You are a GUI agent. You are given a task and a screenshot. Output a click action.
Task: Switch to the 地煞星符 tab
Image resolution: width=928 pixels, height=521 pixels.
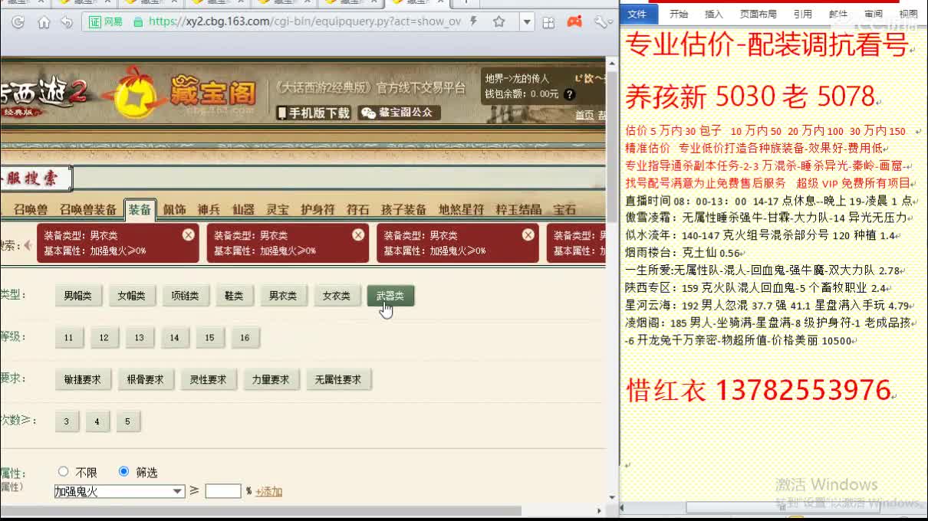461,209
